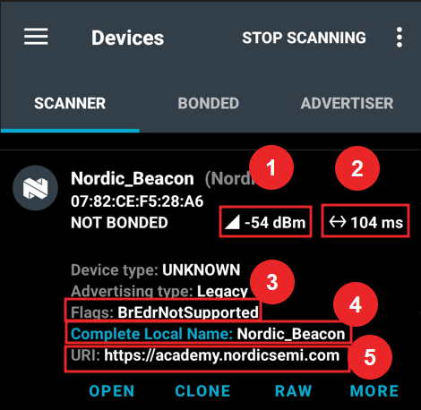Screen dimensions: 421x410
Task: Click red annotation marker number 1
Action: pos(271,167)
